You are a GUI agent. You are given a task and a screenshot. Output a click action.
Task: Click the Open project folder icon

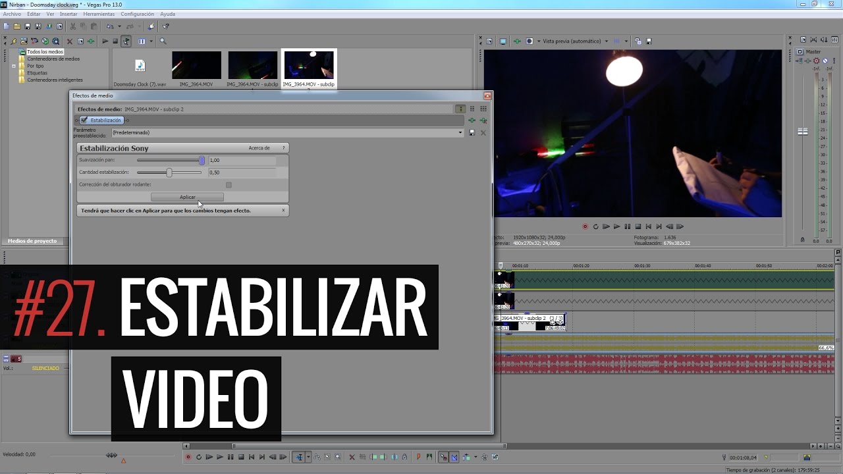[17, 26]
